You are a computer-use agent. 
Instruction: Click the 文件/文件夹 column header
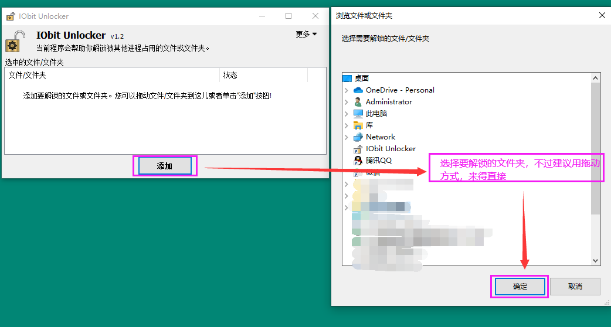111,75
